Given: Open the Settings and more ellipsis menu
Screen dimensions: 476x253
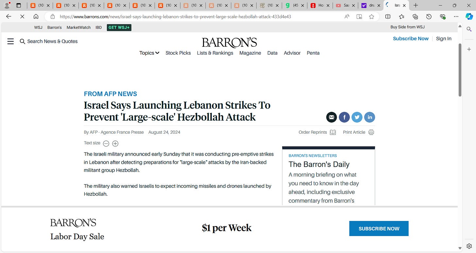Looking at the screenshot, I should (x=456, y=16).
